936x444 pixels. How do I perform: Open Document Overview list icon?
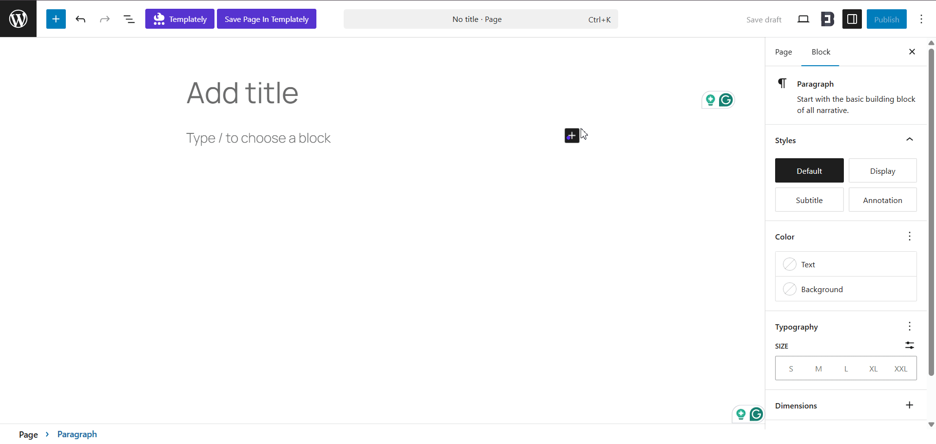coord(129,19)
